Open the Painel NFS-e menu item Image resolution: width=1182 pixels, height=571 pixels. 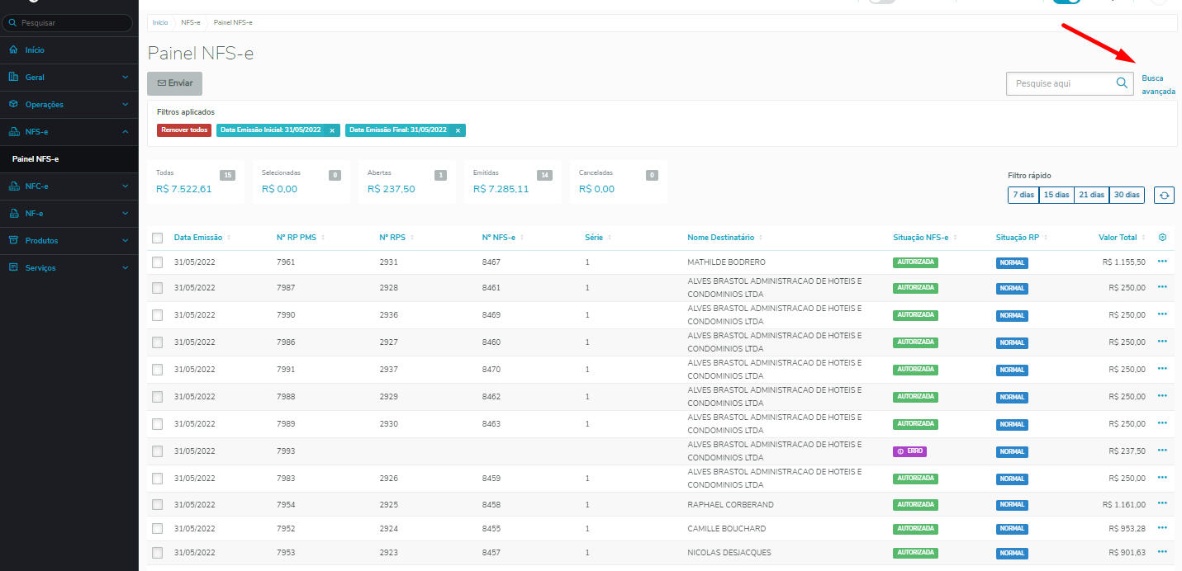(36, 159)
